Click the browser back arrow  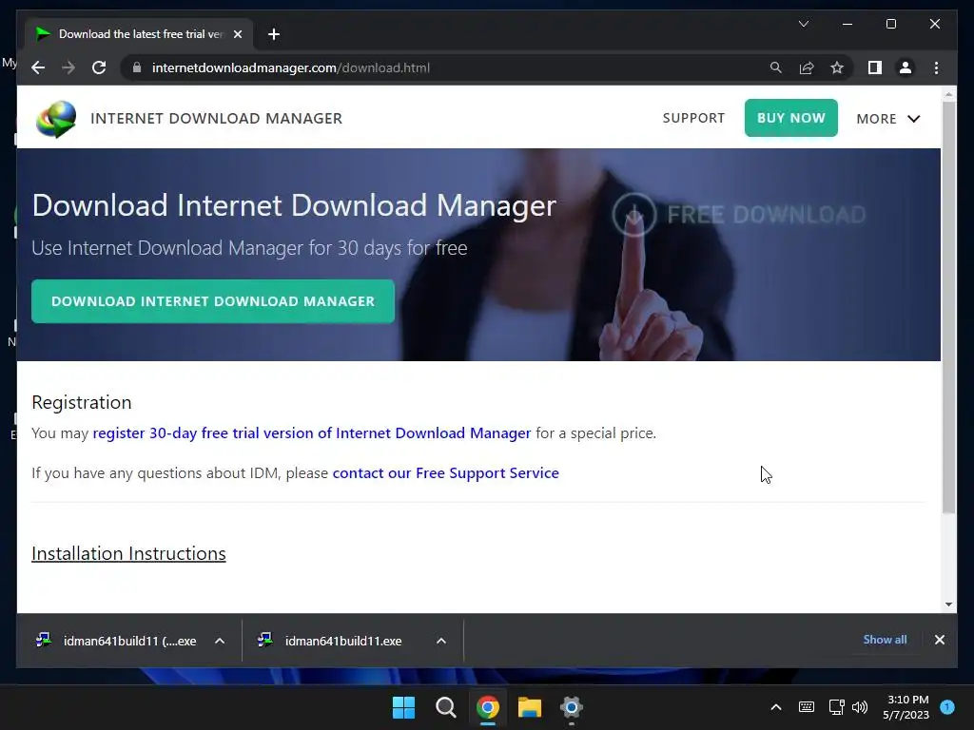[38, 67]
